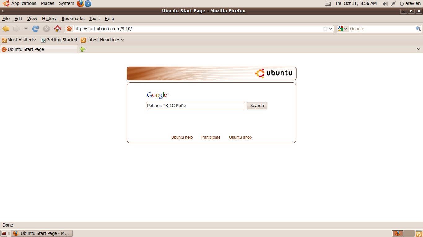This screenshot has height=237, width=423.
Task: Open the back/forward history dropdown arrow
Action: (x=26, y=29)
